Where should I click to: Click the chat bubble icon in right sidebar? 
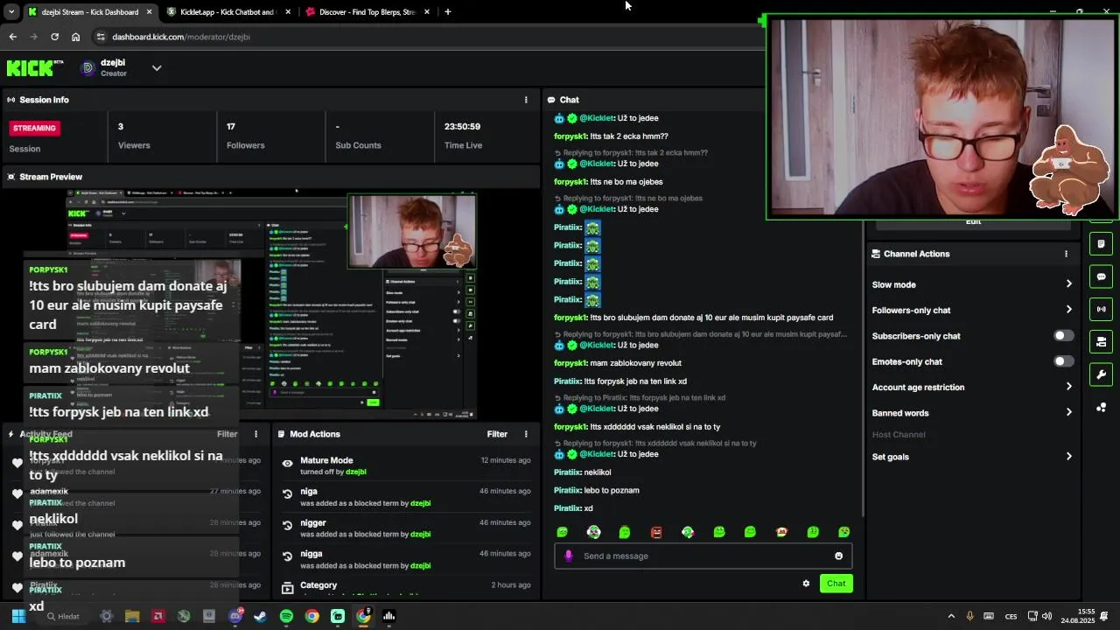pos(1101,276)
